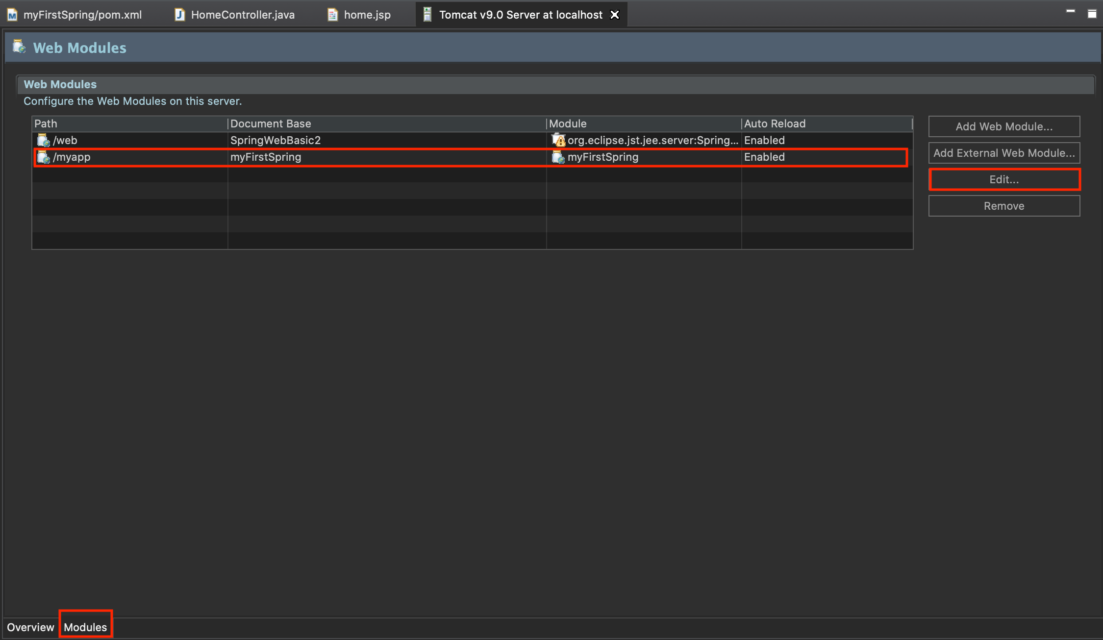The width and height of the screenshot is (1103, 640).
Task: Click the HomeController.java file icon
Action: 180,15
